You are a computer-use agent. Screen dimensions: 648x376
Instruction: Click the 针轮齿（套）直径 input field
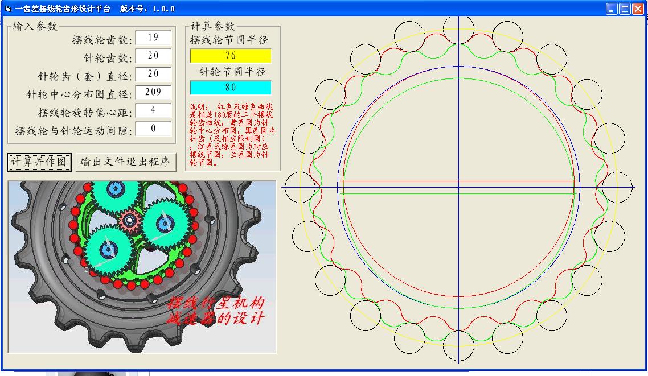click(x=153, y=74)
